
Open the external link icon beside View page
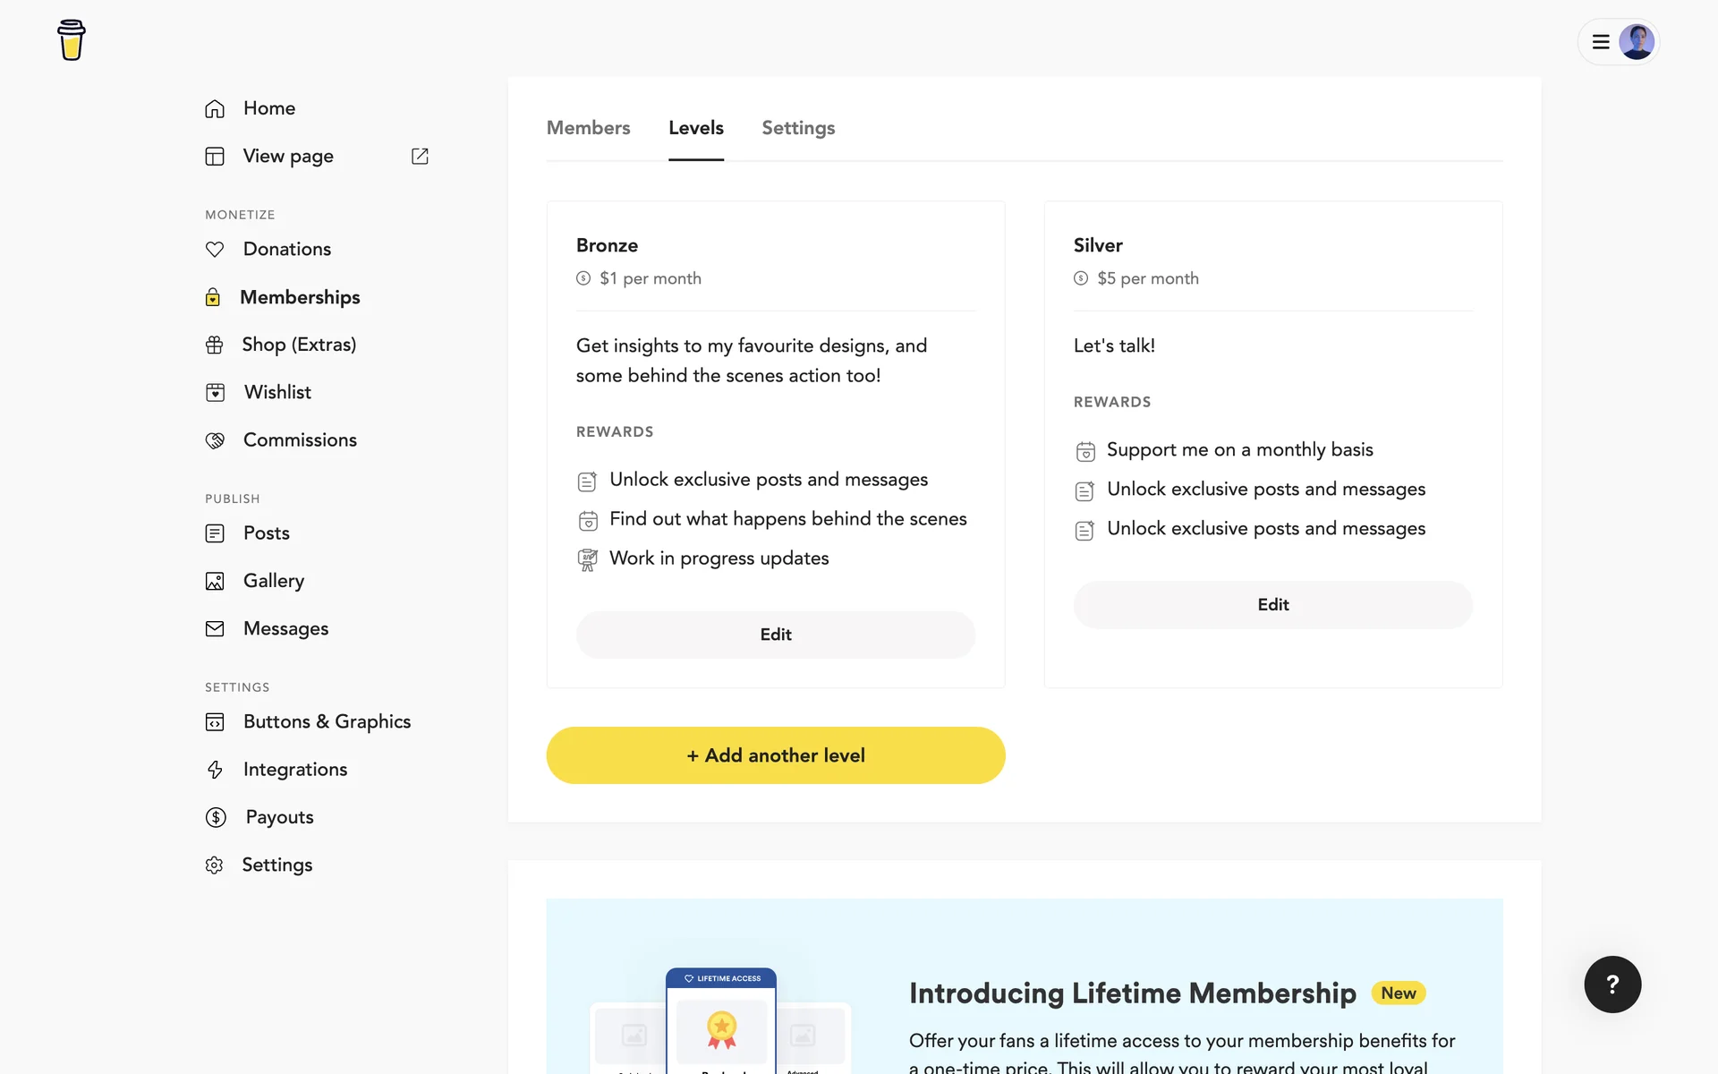(x=420, y=156)
